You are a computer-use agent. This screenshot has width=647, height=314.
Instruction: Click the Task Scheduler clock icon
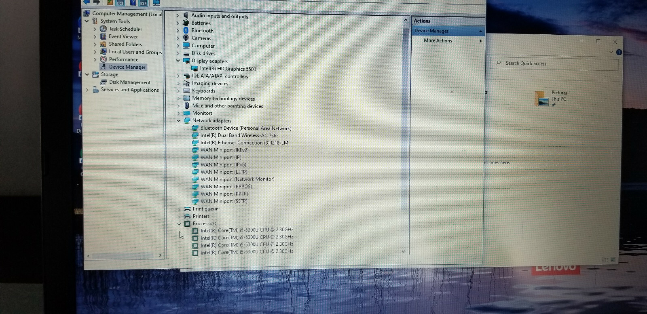[103, 29]
